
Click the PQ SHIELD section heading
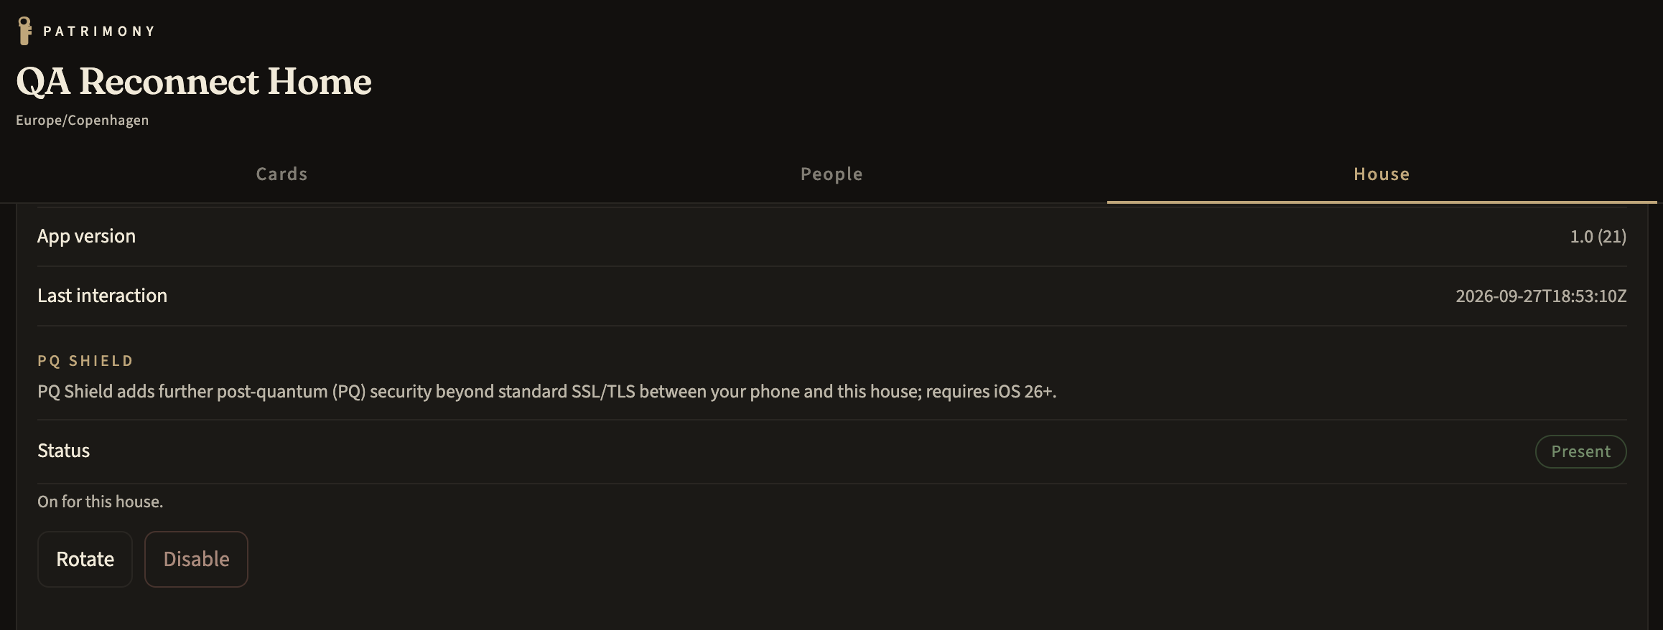pyautogui.click(x=85, y=361)
